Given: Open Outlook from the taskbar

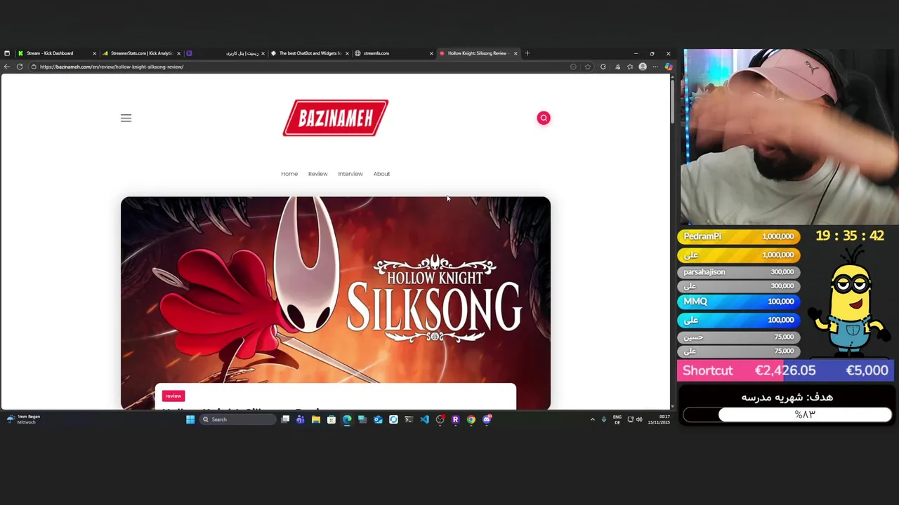Looking at the screenshot, I should pyautogui.click(x=378, y=419).
